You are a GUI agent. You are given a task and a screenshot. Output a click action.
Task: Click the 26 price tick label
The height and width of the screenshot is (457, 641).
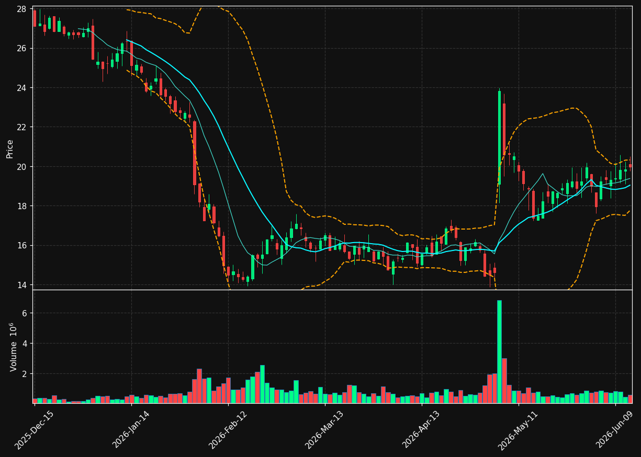point(22,48)
